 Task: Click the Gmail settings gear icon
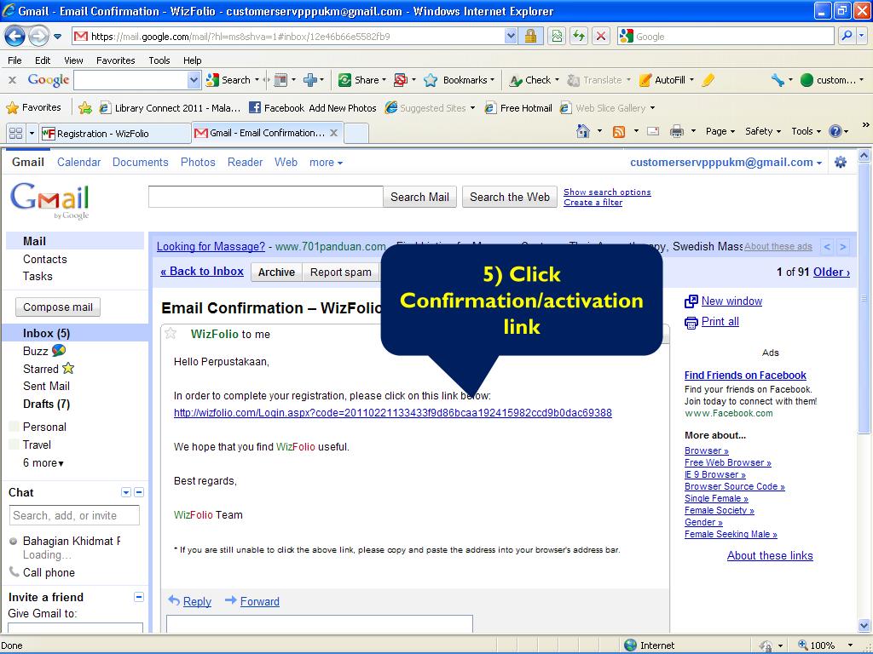coord(841,162)
